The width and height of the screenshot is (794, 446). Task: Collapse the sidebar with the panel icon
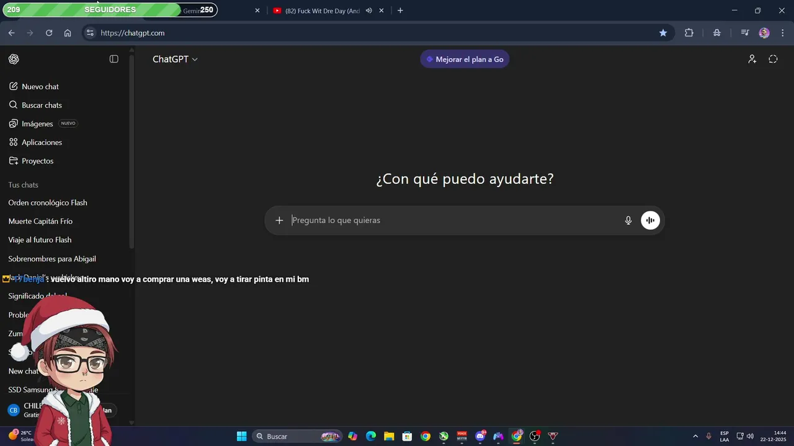tap(114, 59)
